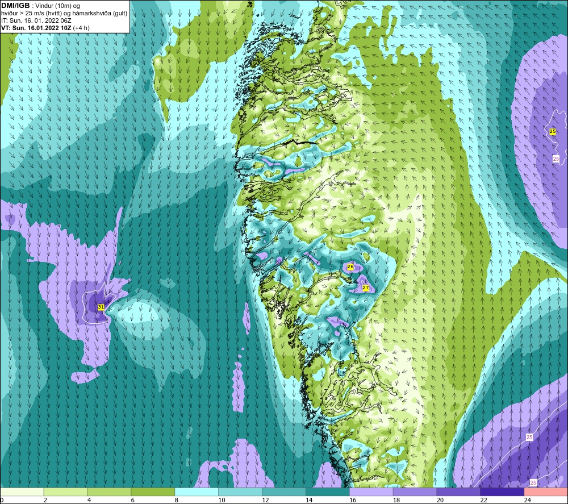Click the yellow 26 peak gust marker
This screenshot has height=504, width=568.
(350, 266)
